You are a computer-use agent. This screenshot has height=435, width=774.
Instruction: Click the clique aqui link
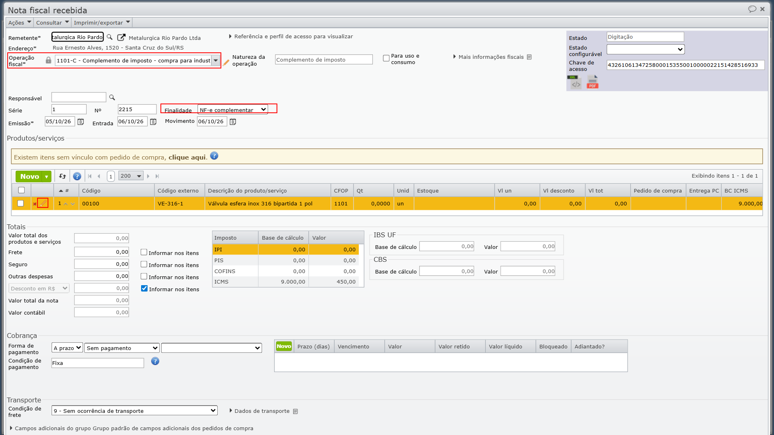(x=187, y=157)
